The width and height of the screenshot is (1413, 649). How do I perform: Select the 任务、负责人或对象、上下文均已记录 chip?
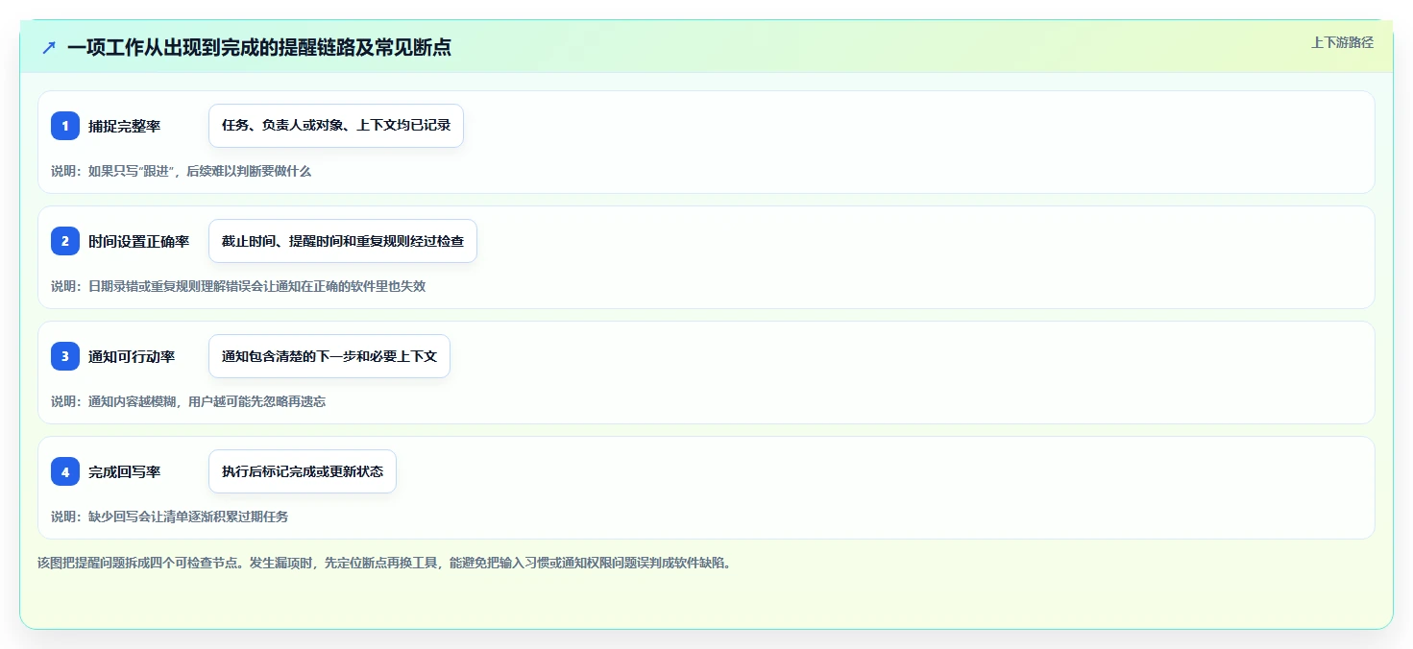336,126
